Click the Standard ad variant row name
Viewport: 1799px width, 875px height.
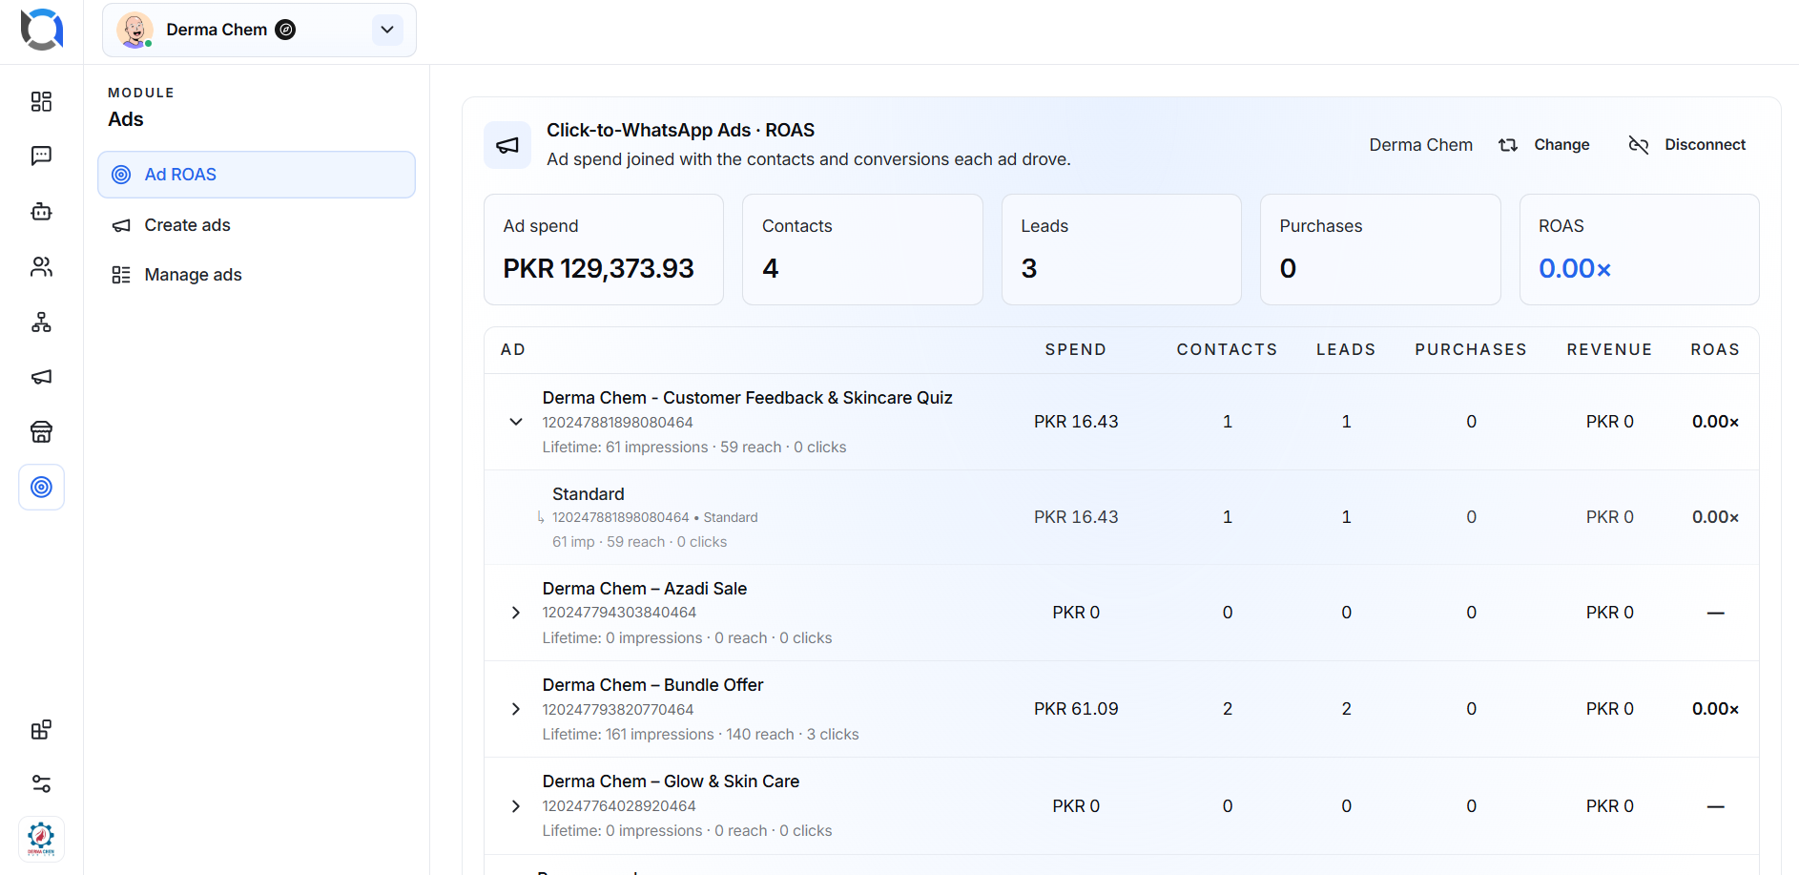[x=589, y=494]
